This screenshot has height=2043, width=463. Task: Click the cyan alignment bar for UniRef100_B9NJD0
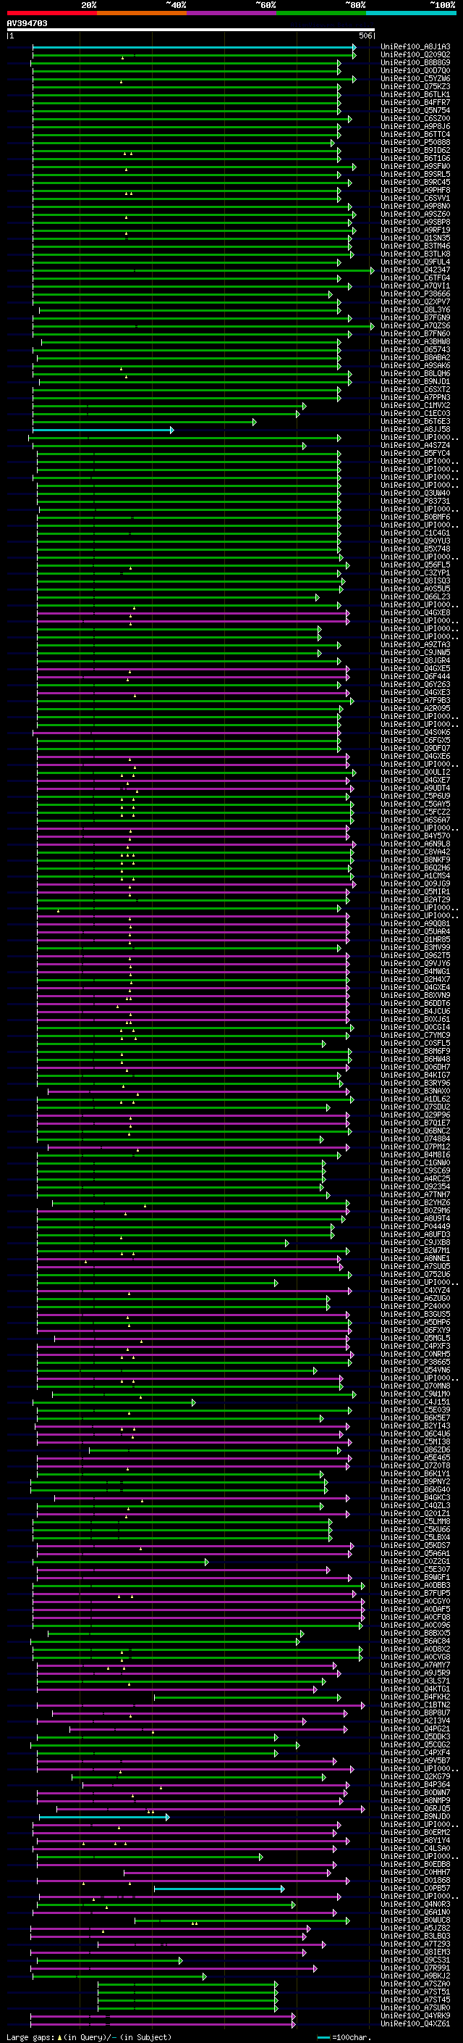pyautogui.click(x=103, y=1816)
